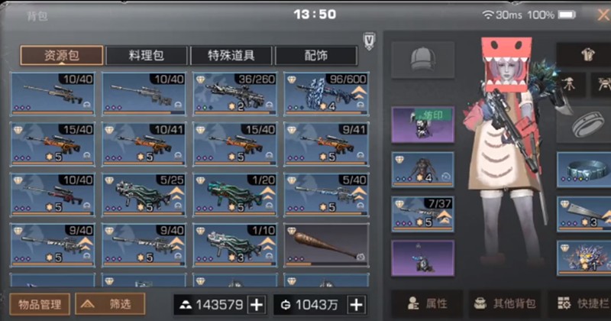Select the green-tagged purple equipment slot
611x321 pixels.
click(423, 125)
